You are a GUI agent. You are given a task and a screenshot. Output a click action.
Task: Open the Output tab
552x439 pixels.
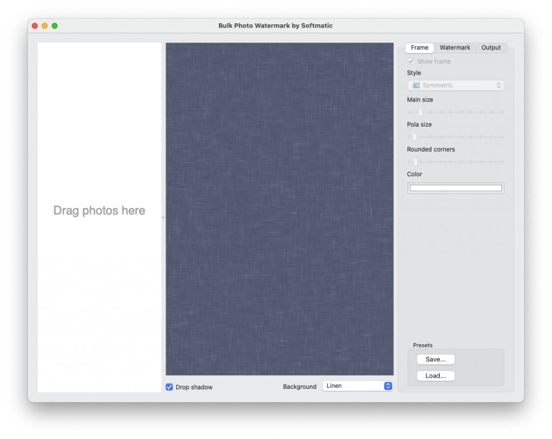491,47
